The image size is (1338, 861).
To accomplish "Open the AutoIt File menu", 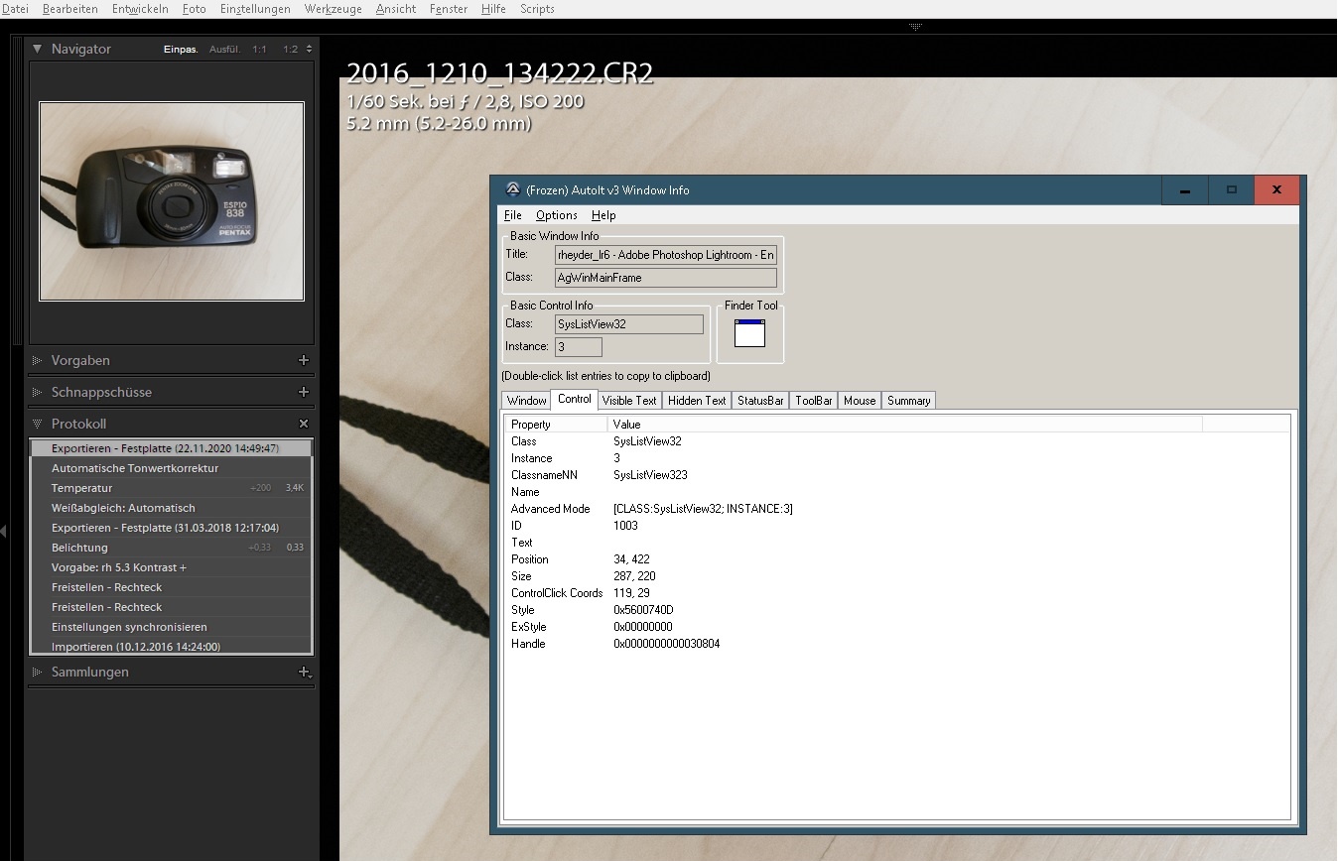I will coord(513,215).
